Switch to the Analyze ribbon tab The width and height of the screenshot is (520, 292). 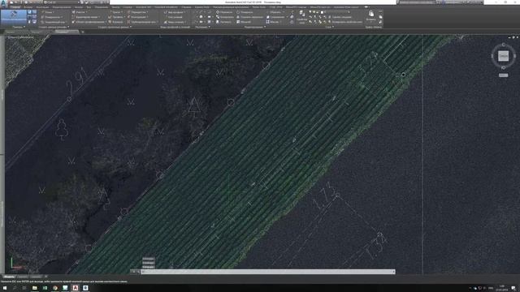pyautogui.click(x=79, y=7)
